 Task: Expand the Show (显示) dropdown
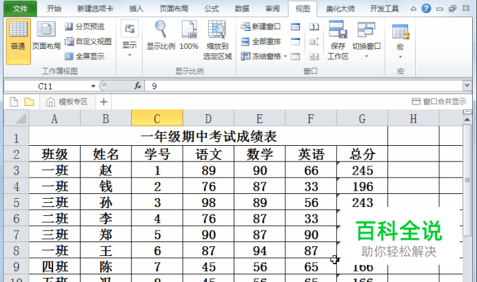130,39
